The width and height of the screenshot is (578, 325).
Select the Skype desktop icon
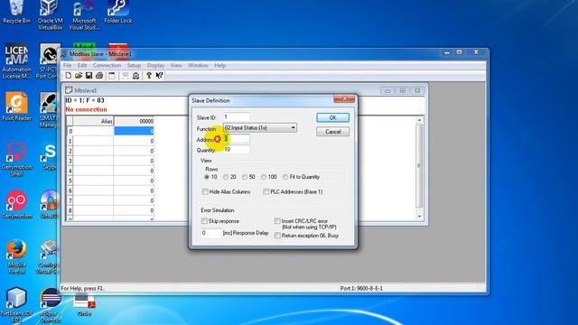51,156
